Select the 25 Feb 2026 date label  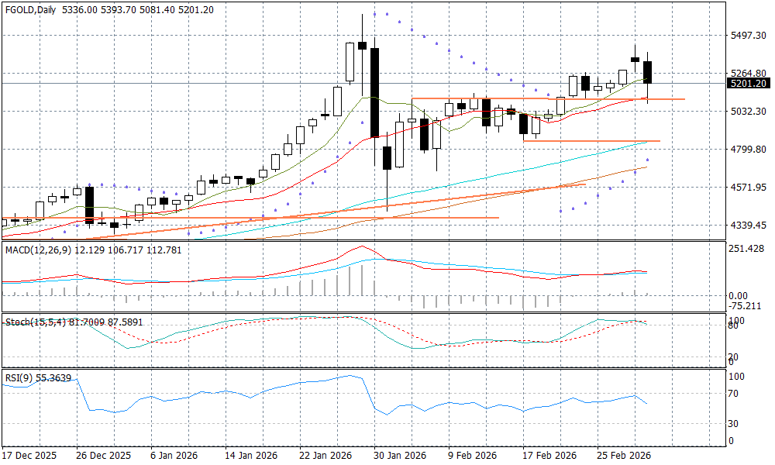(x=623, y=454)
